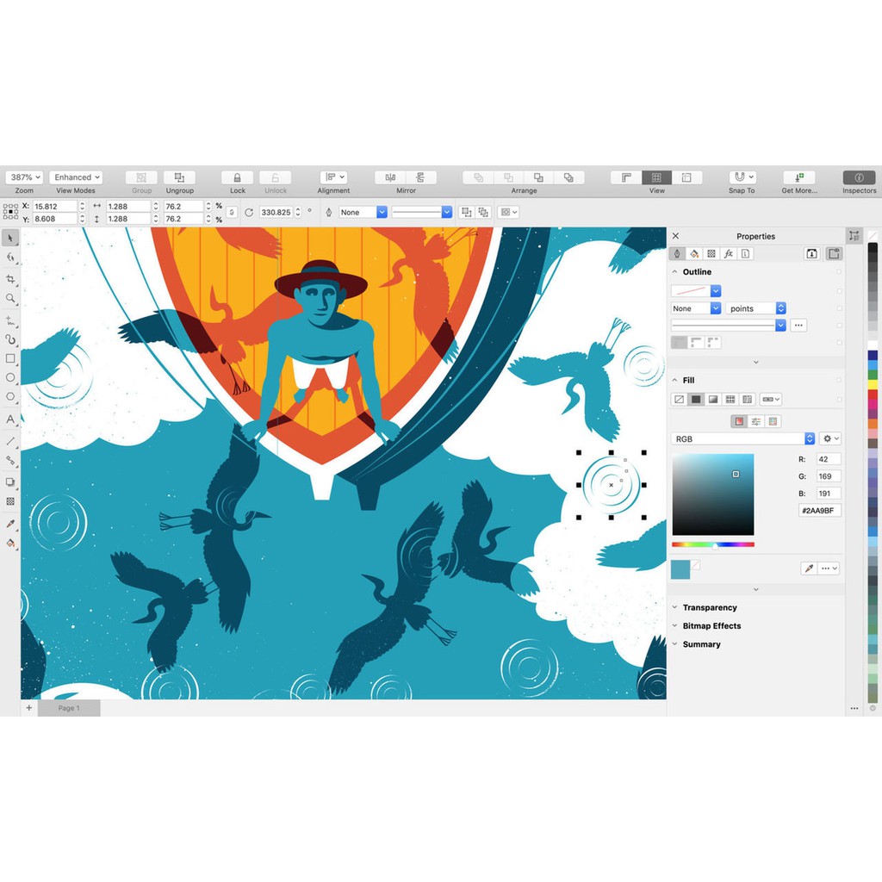Click the Get More toolbar icon
This screenshot has height=882, width=882.
tap(799, 177)
